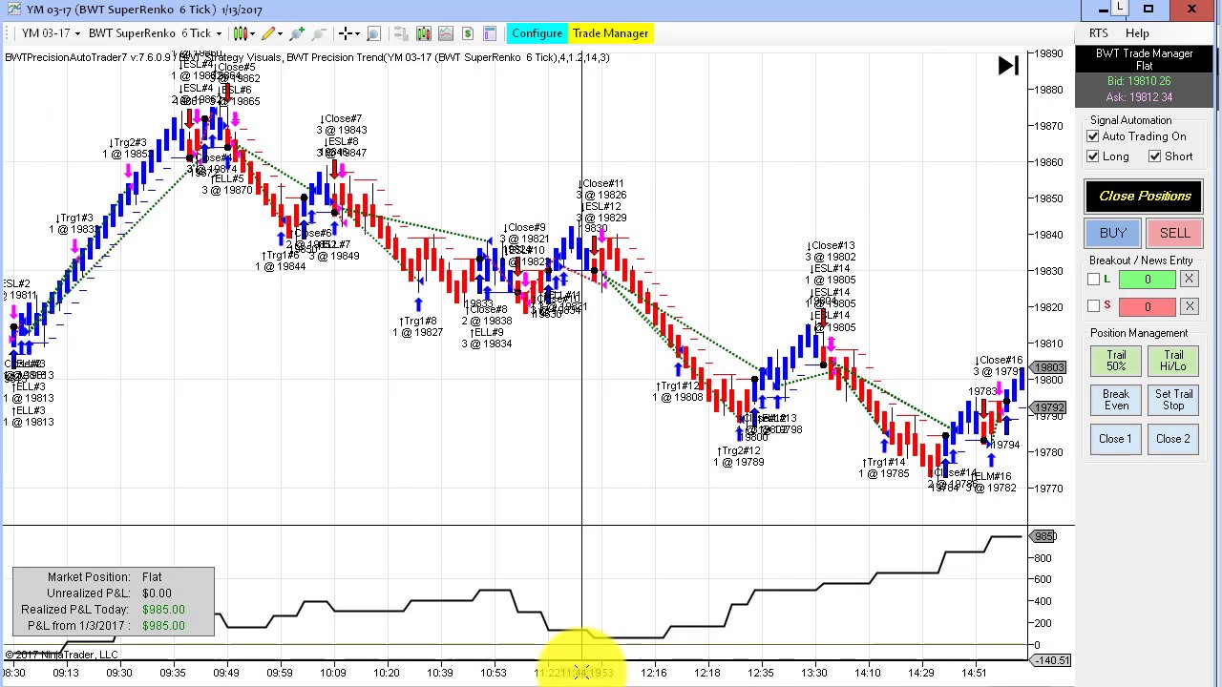Open the strategies chart icon
Image resolution: width=1222 pixels, height=687 pixels.
tap(446, 33)
